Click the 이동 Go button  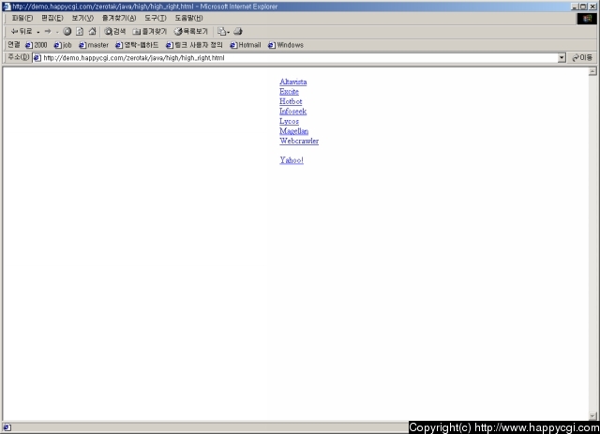point(582,58)
